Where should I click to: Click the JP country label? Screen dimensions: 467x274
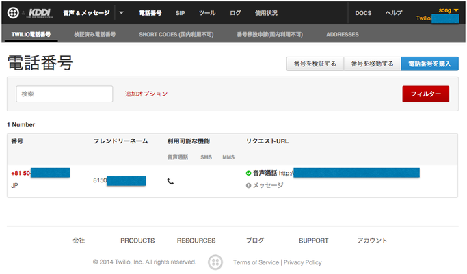pos(14,186)
